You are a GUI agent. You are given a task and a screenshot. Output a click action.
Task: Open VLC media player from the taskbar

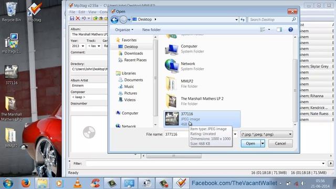(77, 183)
